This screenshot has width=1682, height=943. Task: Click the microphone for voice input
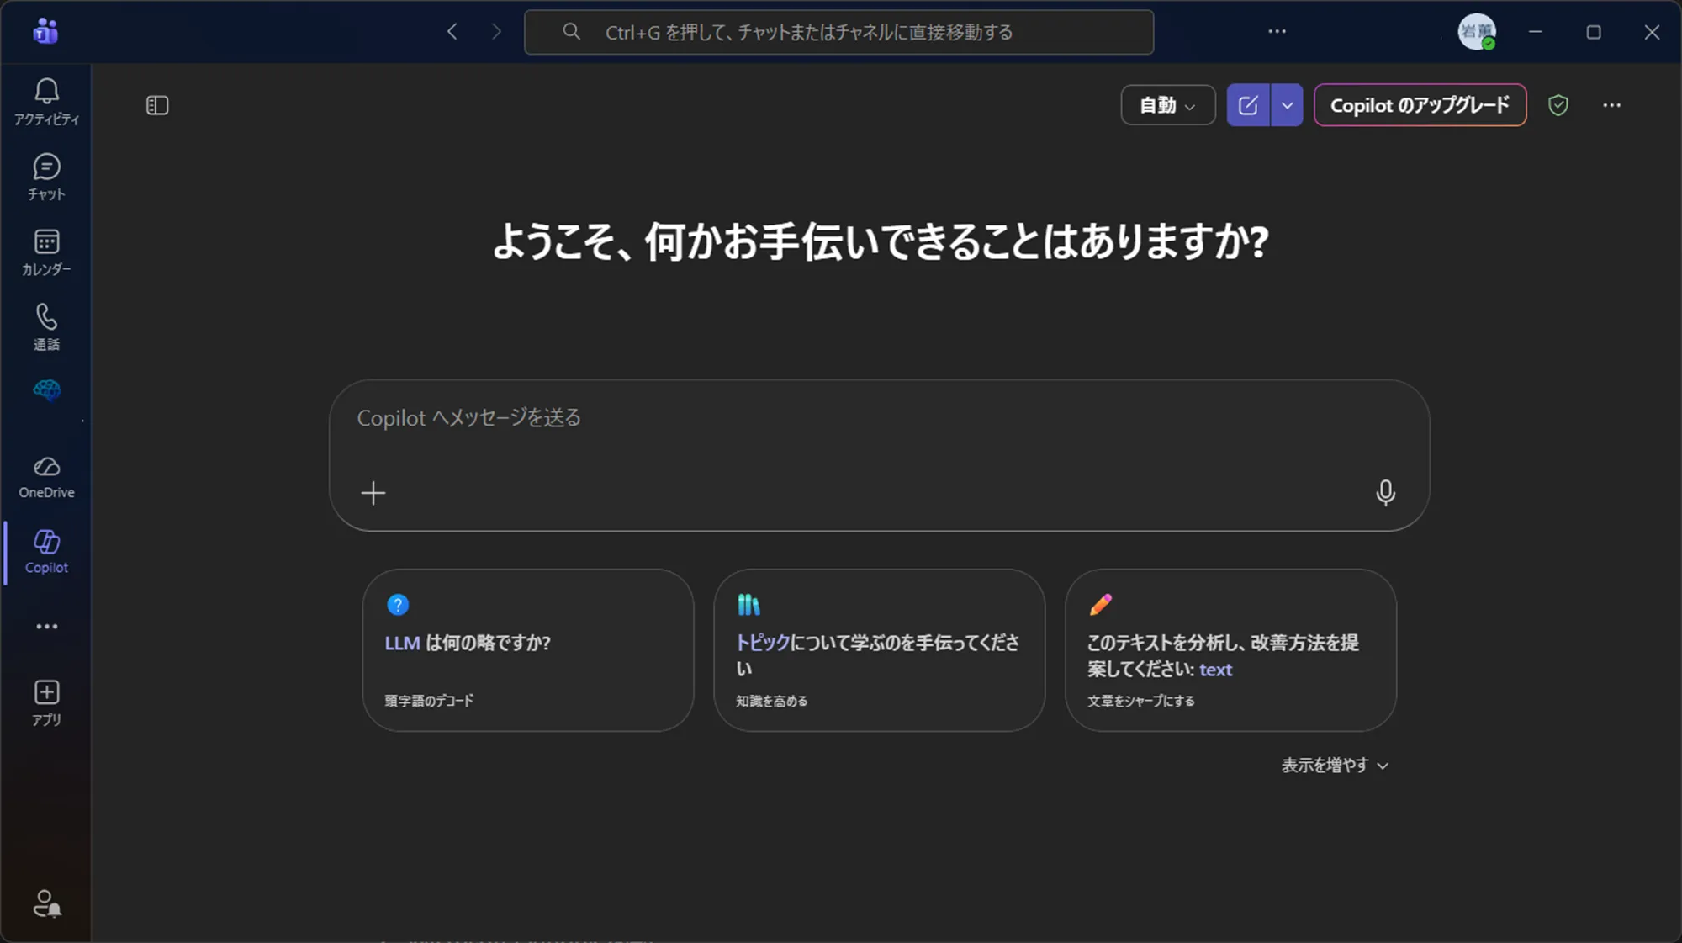point(1385,493)
